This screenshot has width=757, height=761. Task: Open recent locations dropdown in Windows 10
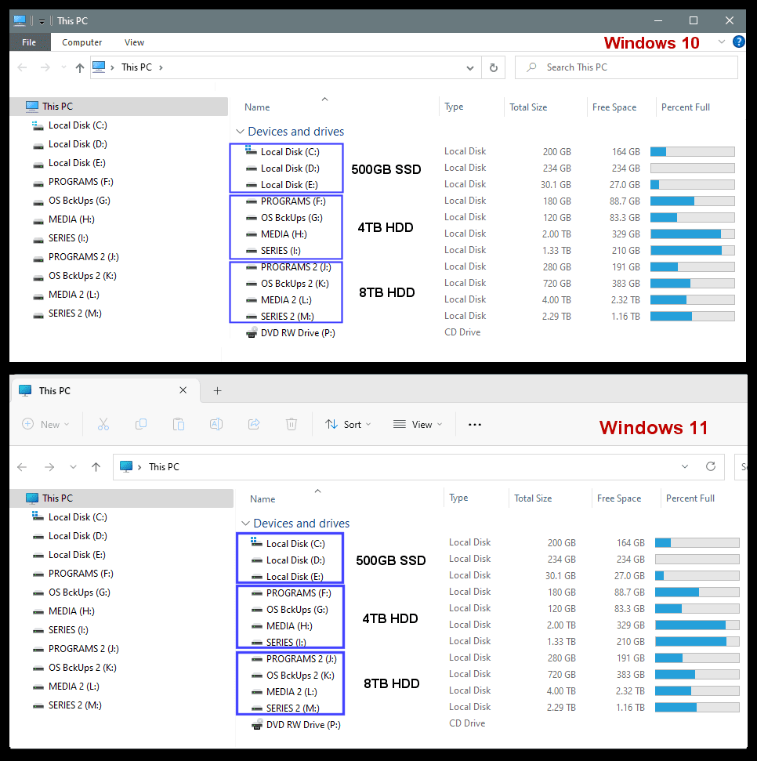point(63,67)
